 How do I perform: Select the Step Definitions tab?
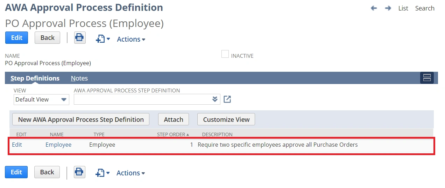[35, 78]
